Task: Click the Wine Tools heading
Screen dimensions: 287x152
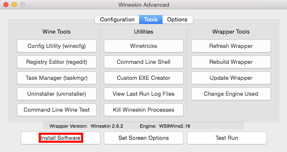Action: (x=57, y=31)
